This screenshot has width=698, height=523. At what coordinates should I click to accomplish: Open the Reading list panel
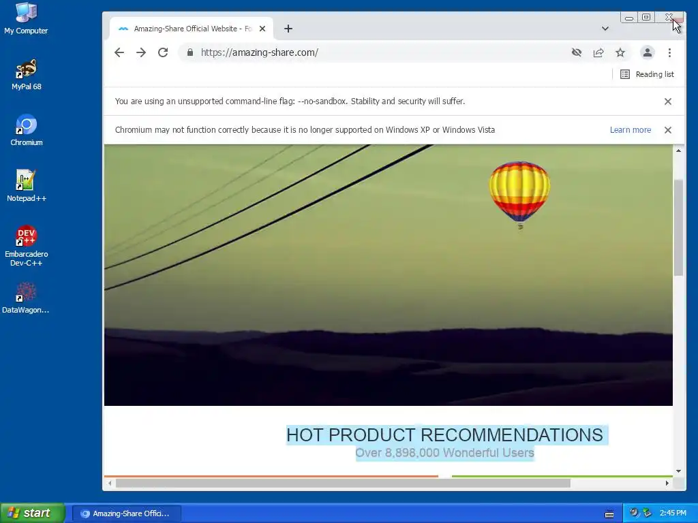[648, 74]
